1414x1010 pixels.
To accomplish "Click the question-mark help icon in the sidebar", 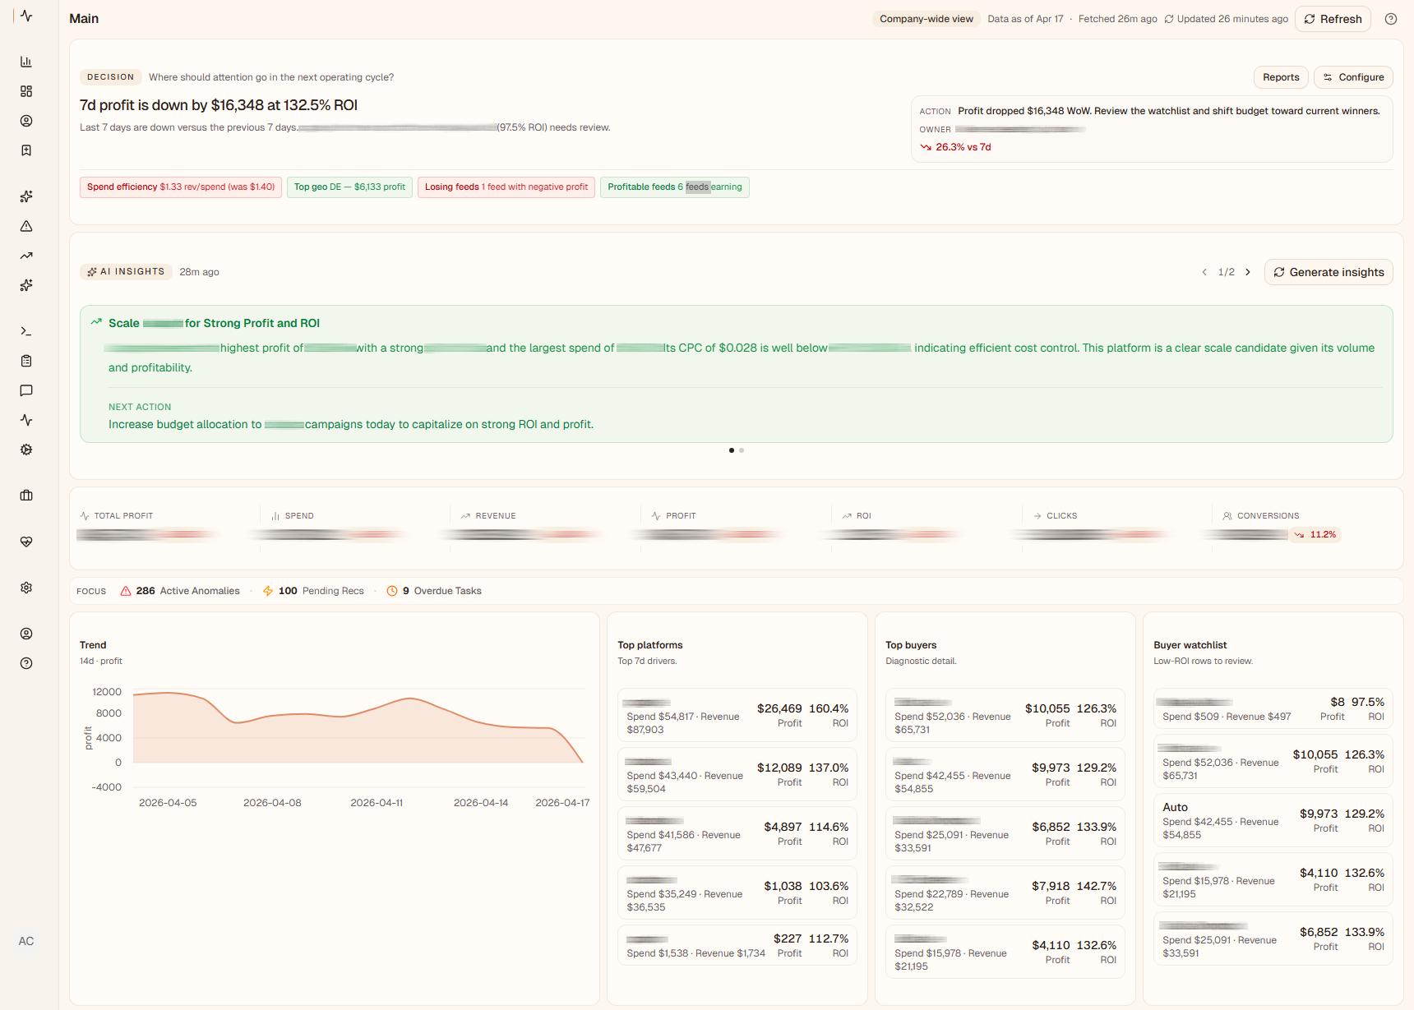I will (x=26, y=663).
